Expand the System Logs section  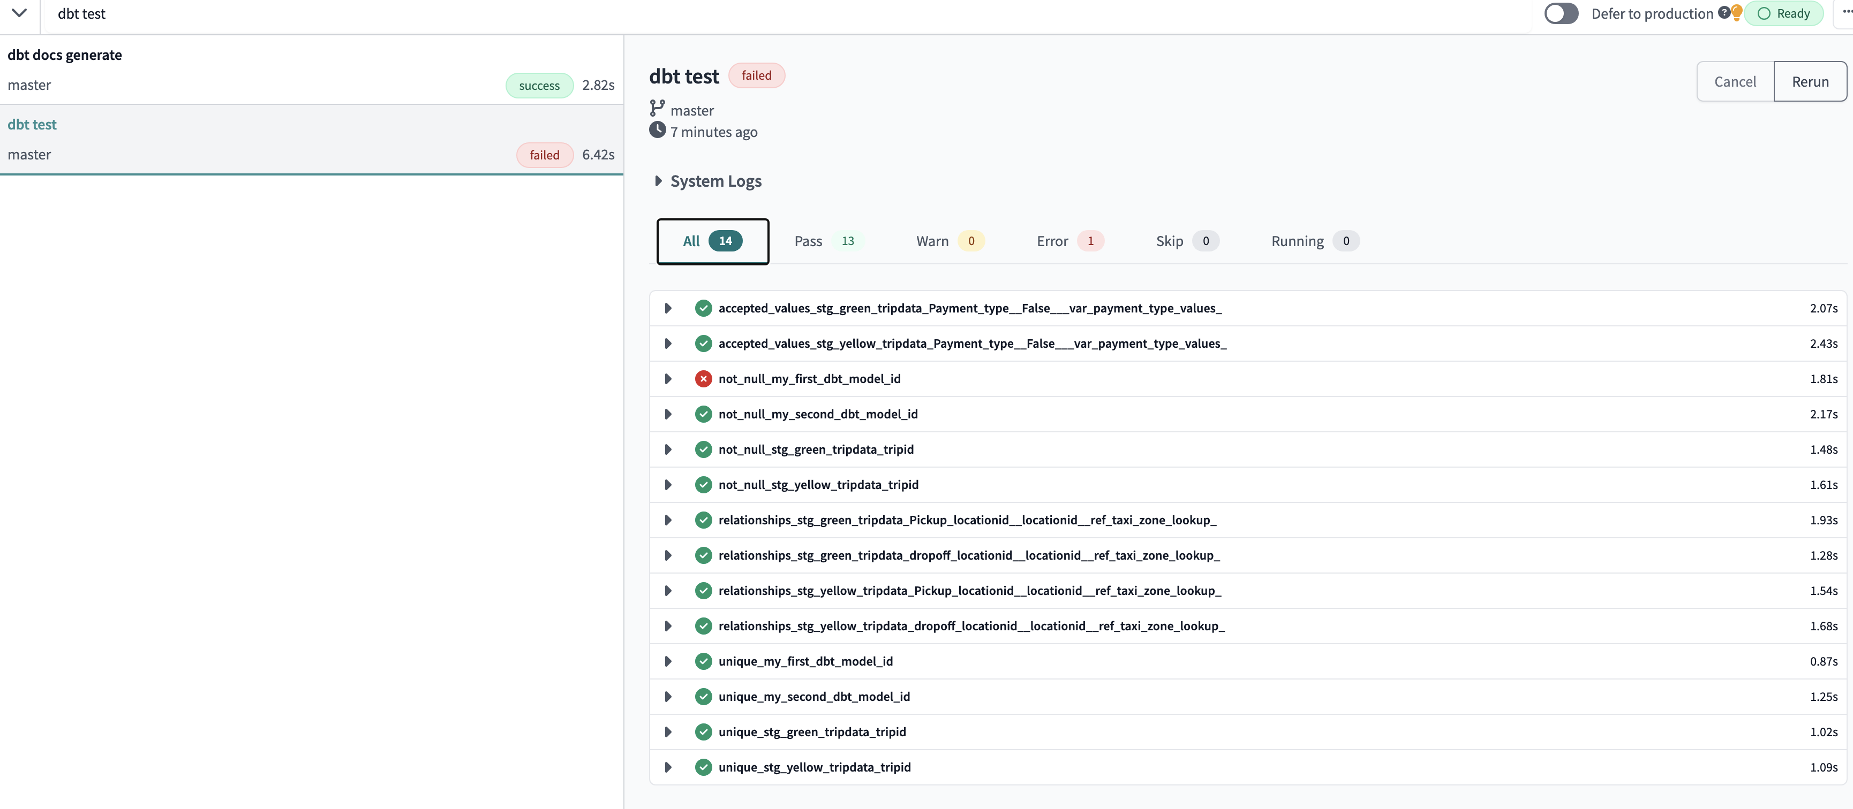click(x=658, y=181)
